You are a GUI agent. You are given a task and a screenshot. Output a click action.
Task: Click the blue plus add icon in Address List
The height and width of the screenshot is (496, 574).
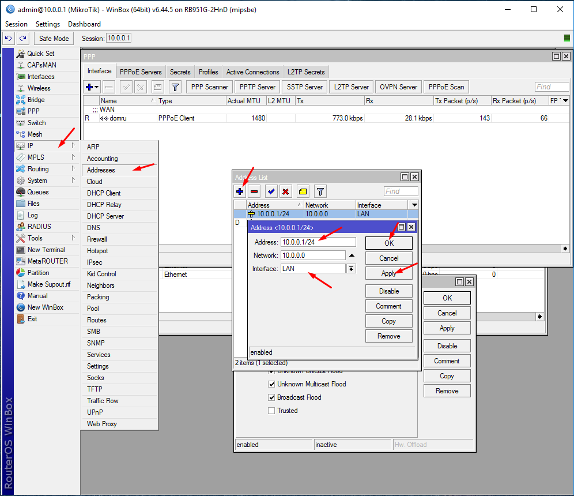(240, 191)
